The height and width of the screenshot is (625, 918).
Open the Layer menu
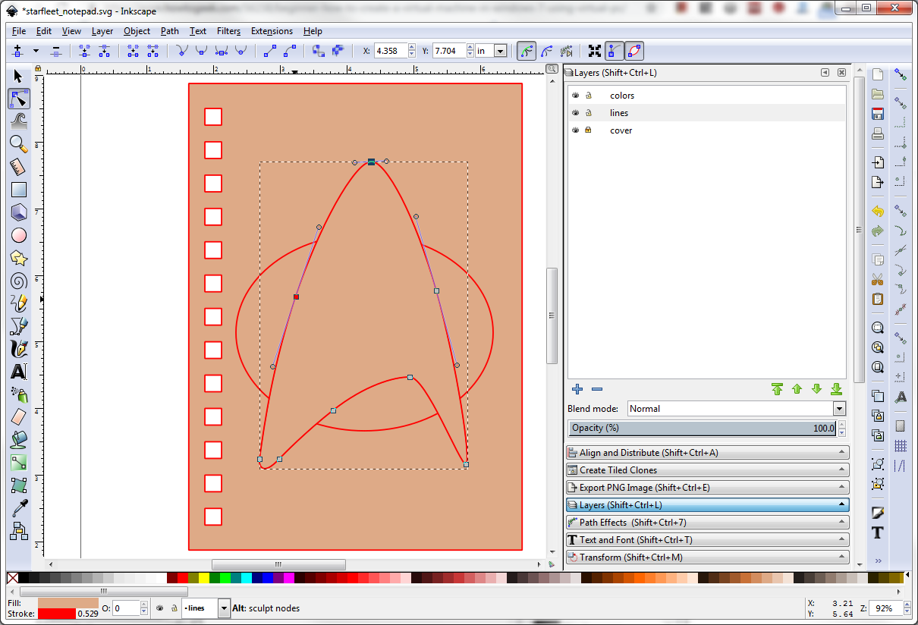102,31
